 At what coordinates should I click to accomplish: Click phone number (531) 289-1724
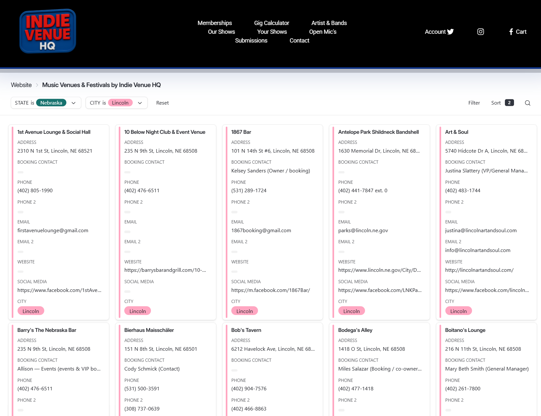pos(249,191)
